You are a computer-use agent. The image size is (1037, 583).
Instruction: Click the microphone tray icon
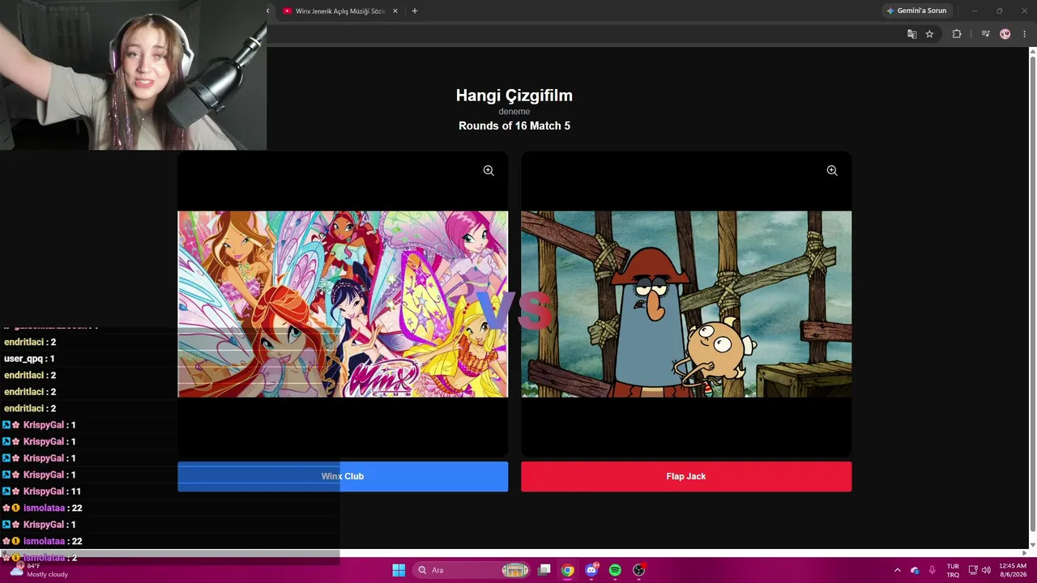[932, 570]
